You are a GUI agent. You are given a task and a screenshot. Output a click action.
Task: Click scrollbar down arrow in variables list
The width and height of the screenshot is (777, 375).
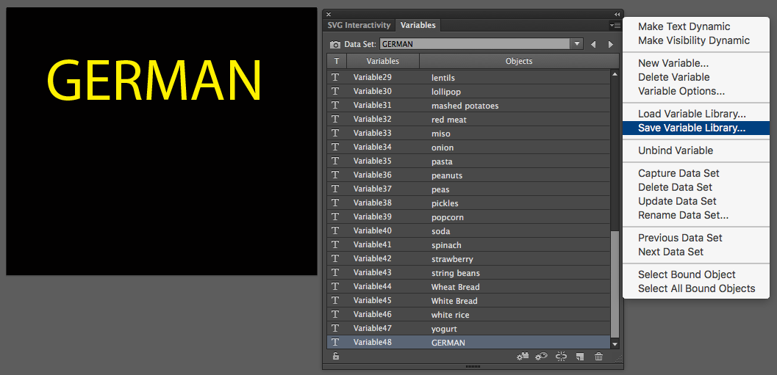615,344
